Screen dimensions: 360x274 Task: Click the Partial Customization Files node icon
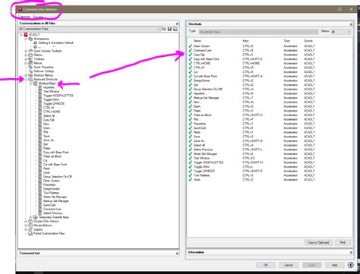click(x=30, y=233)
